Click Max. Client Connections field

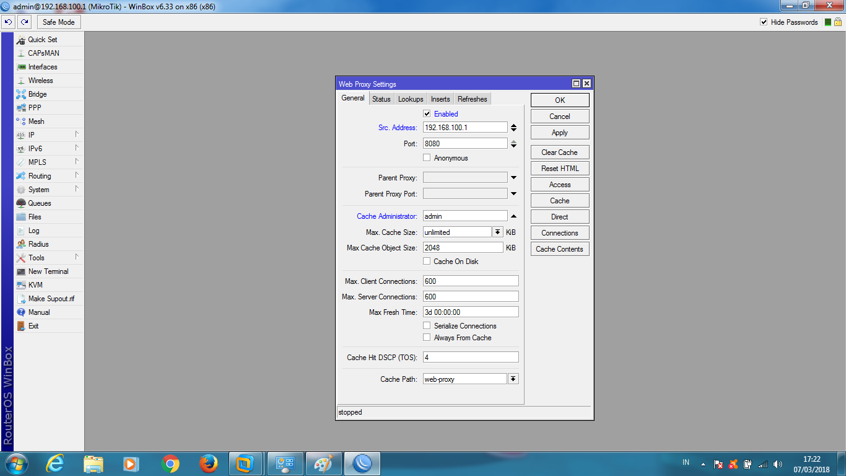coord(471,281)
